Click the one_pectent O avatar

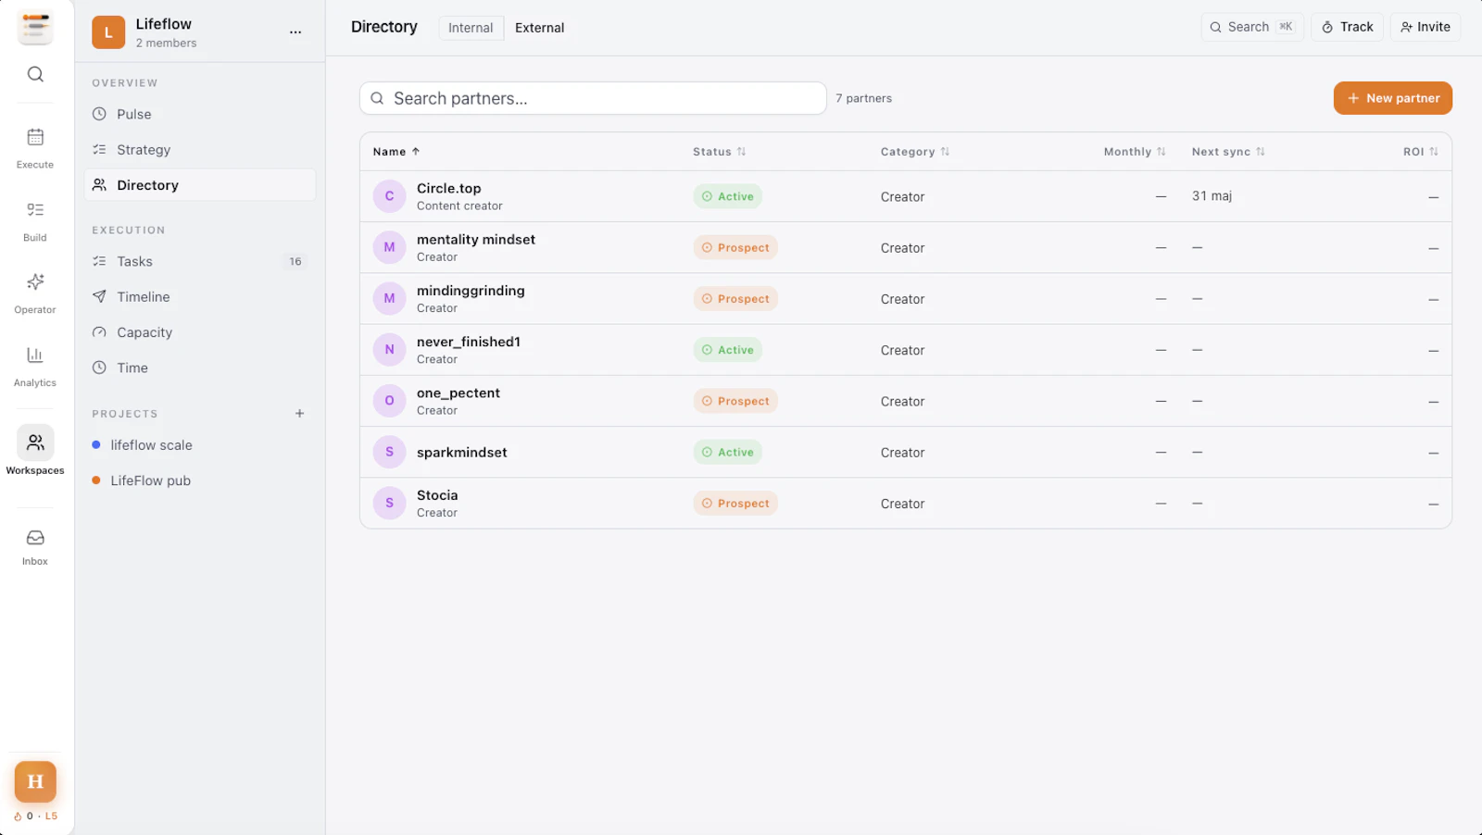pyautogui.click(x=389, y=401)
